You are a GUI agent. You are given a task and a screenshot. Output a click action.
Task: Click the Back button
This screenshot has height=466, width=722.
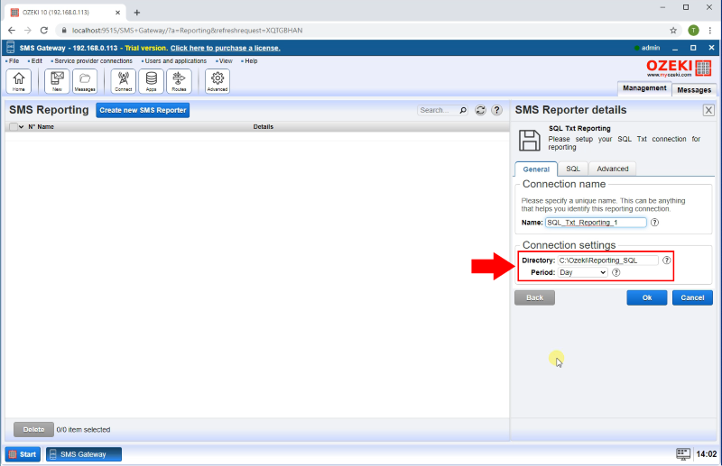coord(534,297)
